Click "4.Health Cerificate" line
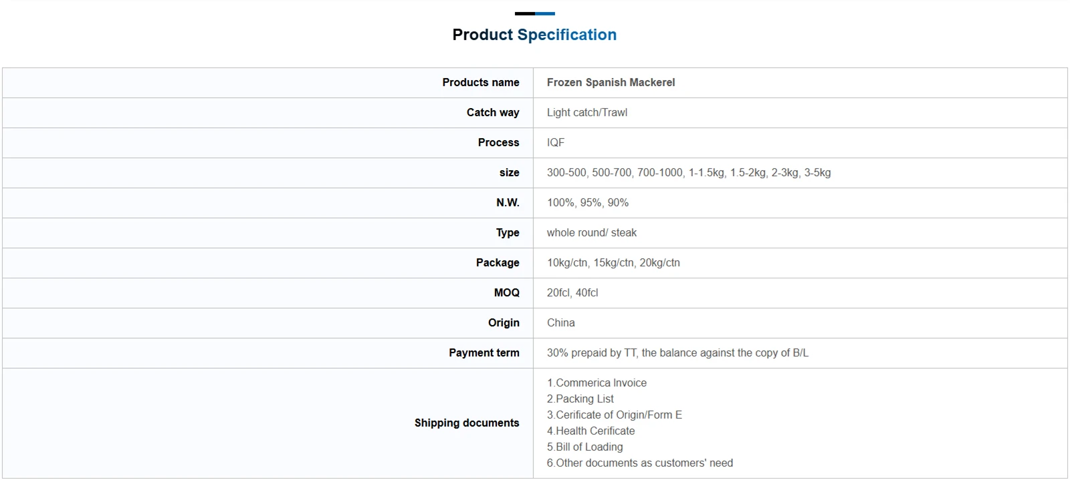The image size is (1070, 480). 591,431
